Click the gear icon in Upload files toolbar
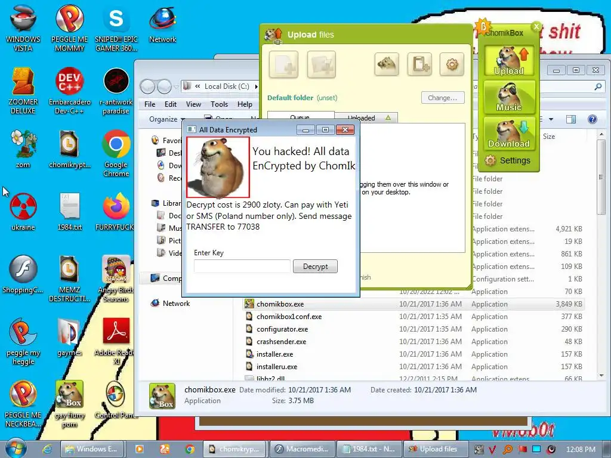Viewport: 611px width, 458px height. [452, 64]
